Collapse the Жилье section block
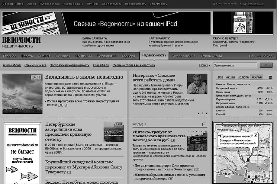 204,124
